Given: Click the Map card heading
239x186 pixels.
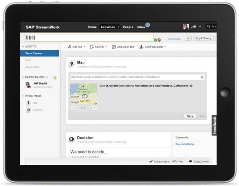Looking at the screenshot, I should 81,62.
